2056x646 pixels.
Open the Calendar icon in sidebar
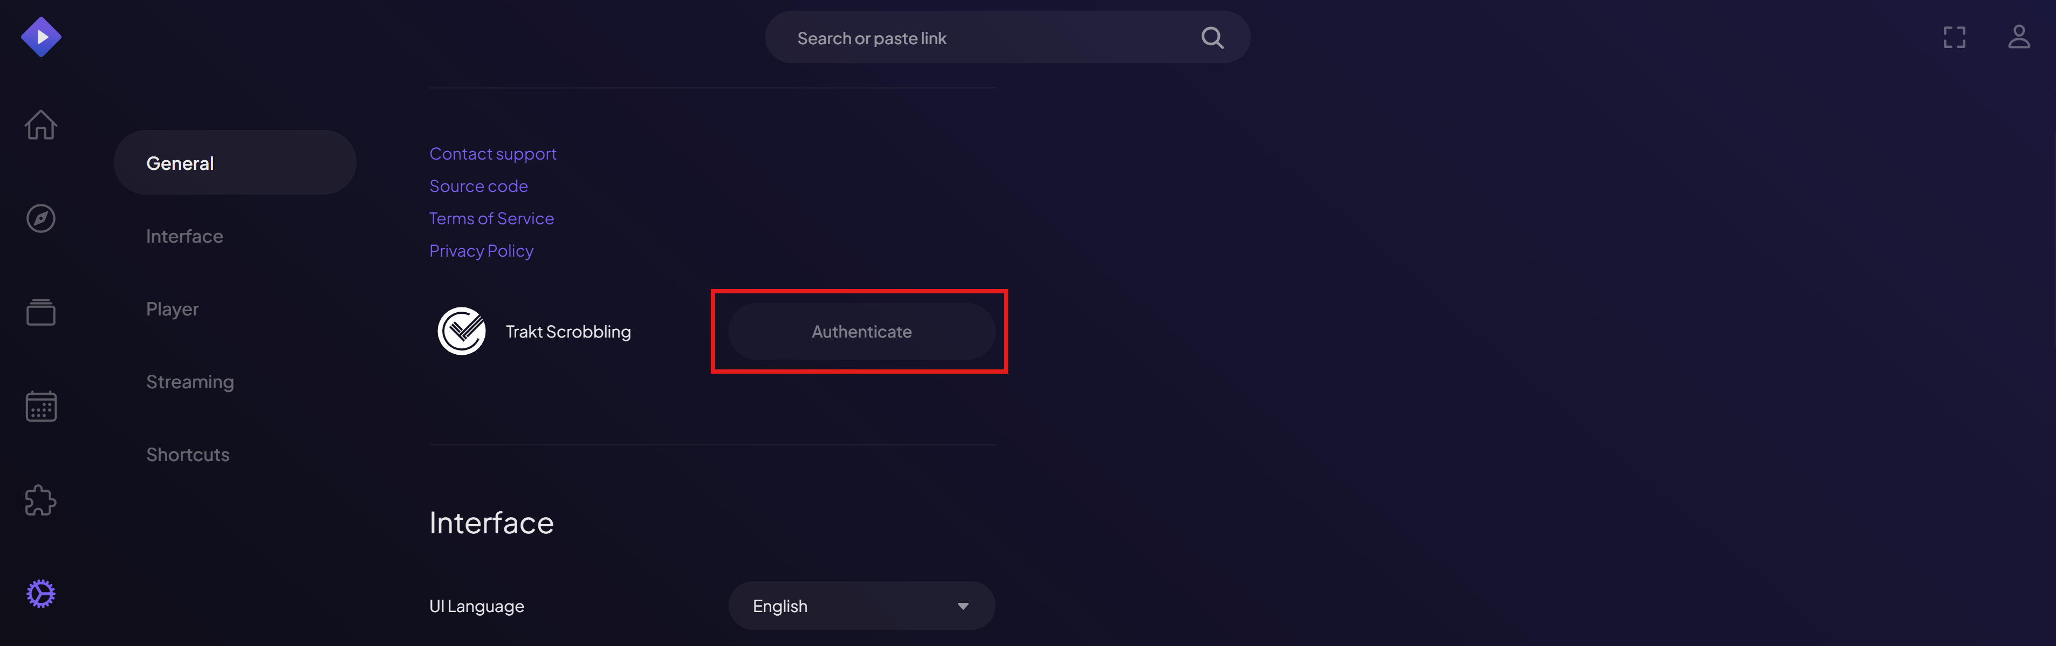tap(40, 406)
